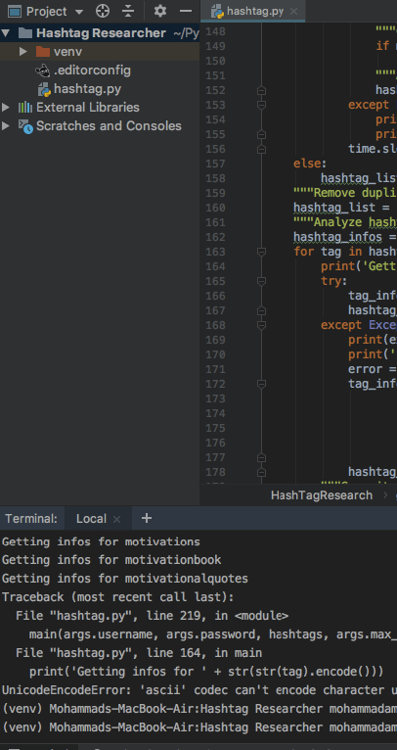Toggle code fold marker at line 153
The width and height of the screenshot is (397, 750).
coord(261,105)
